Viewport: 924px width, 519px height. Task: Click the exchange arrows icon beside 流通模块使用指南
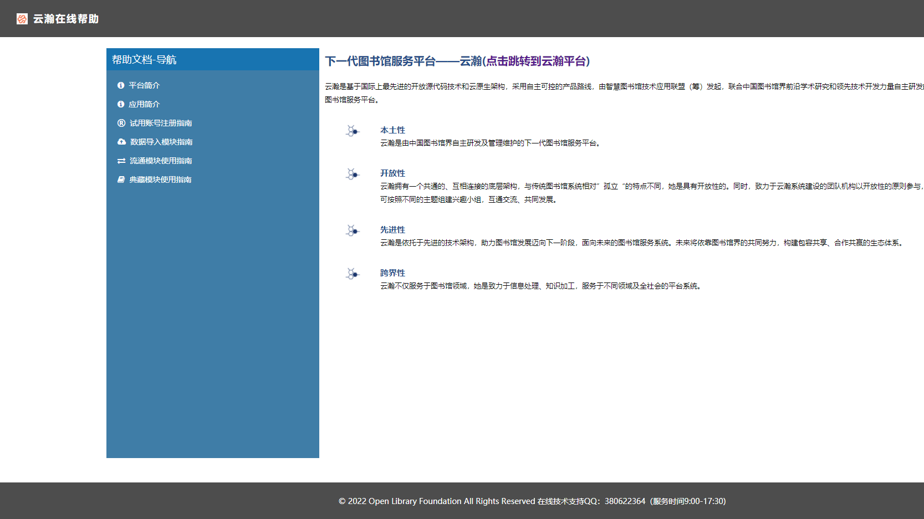(121, 161)
